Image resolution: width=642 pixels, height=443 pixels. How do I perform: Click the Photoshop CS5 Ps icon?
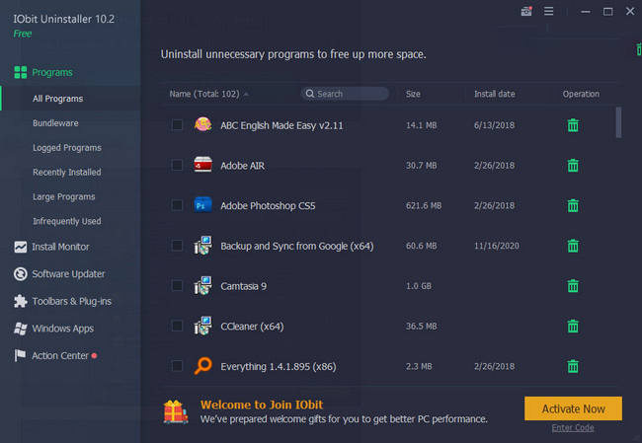click(202, 205)
